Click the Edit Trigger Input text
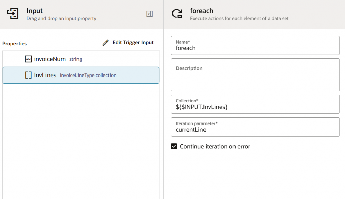 [133, 43]
